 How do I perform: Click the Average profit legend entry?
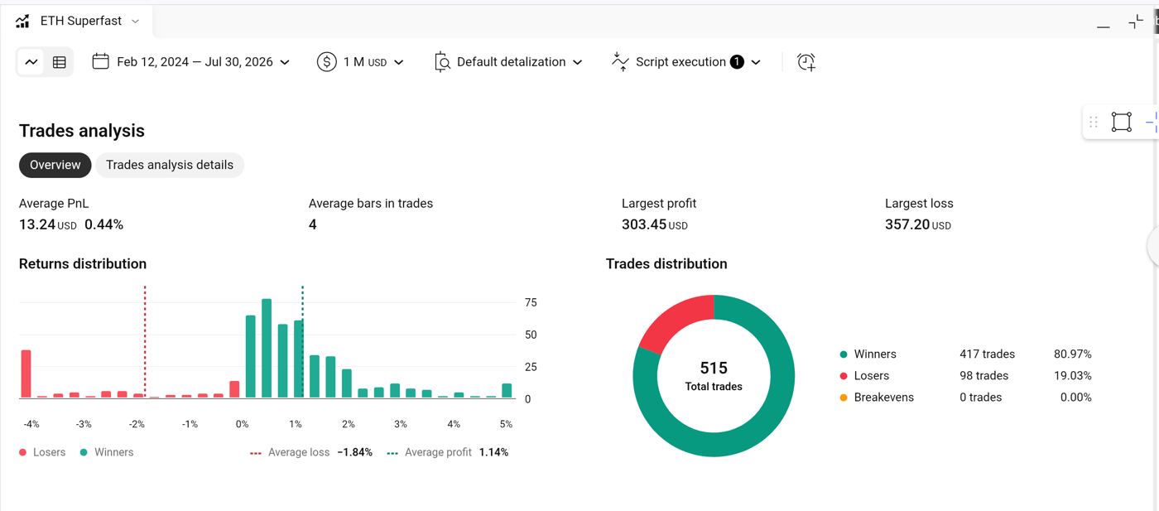(x=448, y=452)
